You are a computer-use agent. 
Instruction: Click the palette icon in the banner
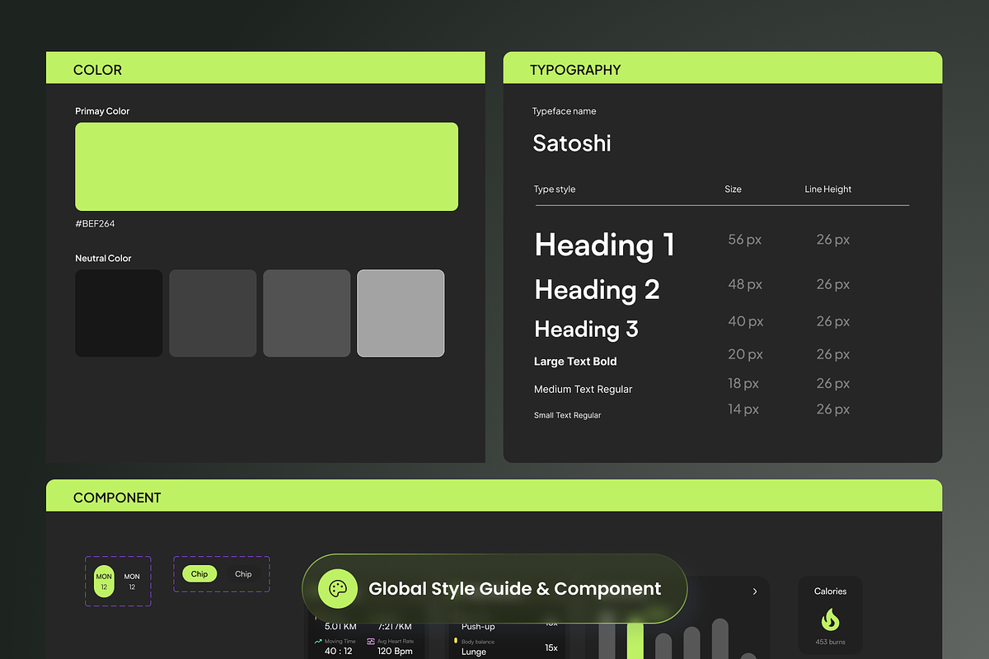tap(338, 588)
